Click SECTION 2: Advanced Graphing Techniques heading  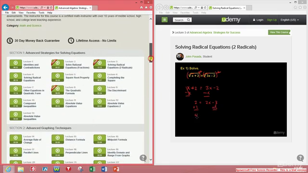[40, 128]
